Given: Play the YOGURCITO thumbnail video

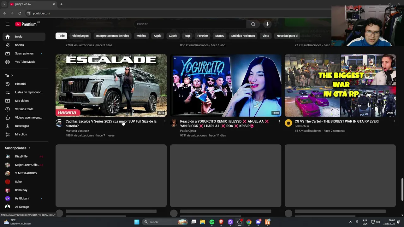Looking at the screenshot, I should pyautogui.click(x=226, y=85).
